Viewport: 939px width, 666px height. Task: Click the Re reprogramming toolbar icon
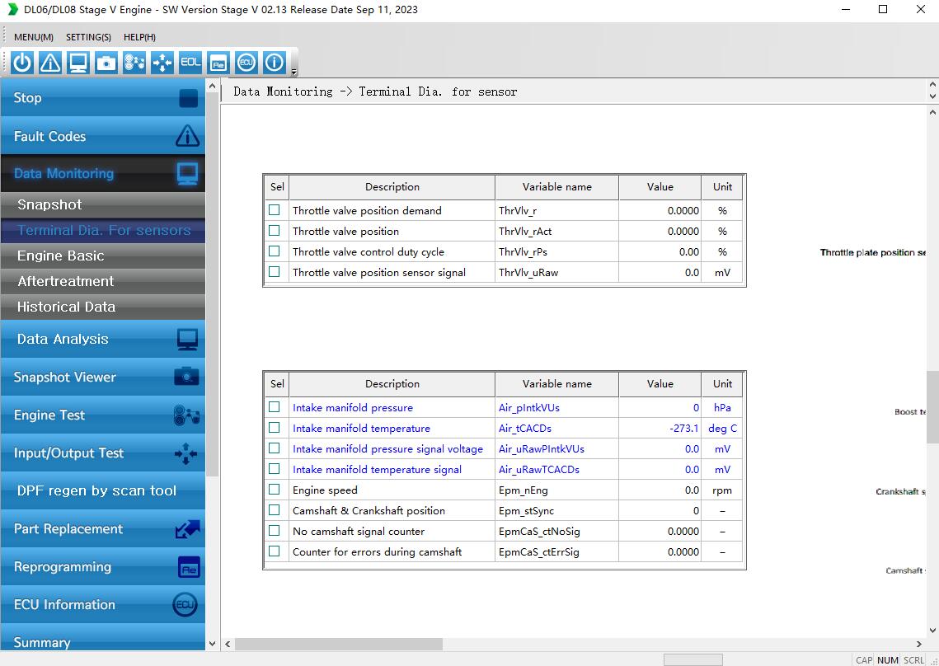pyautogui.click(x=218, y=63)
